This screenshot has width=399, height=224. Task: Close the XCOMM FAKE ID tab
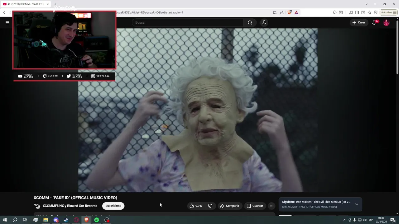pos(48,4)
